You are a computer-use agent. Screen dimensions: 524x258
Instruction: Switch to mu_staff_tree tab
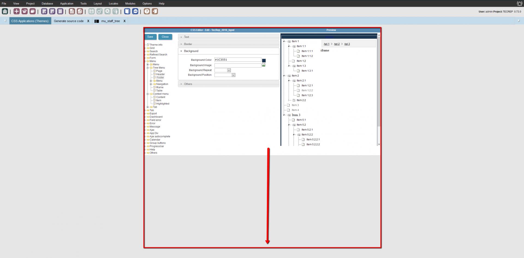(x=110, y=21)
